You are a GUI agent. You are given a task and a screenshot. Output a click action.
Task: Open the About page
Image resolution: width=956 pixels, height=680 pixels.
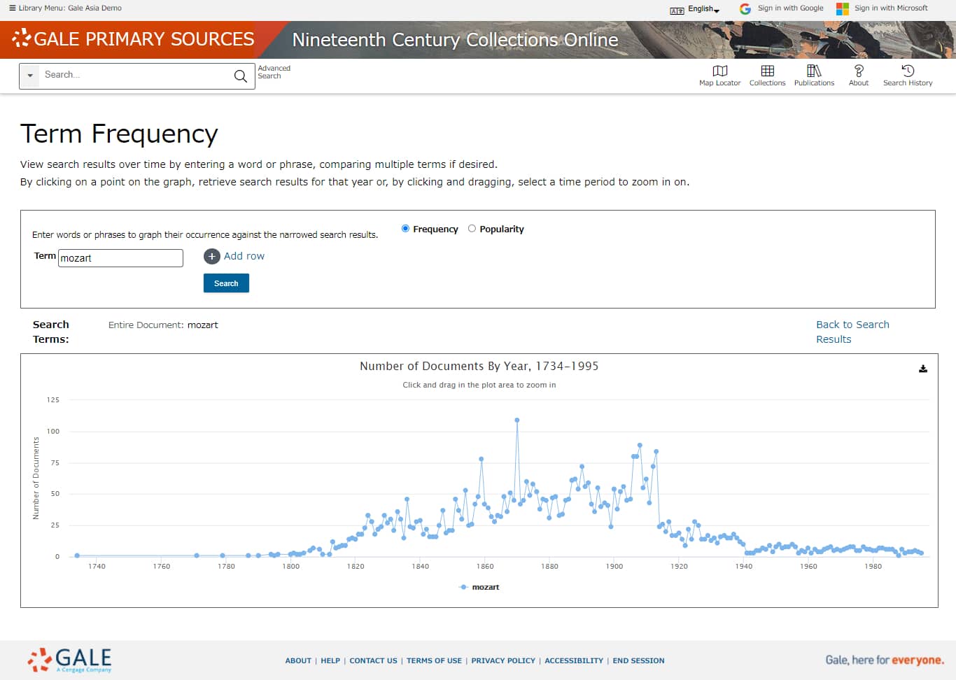coord(859,76)
